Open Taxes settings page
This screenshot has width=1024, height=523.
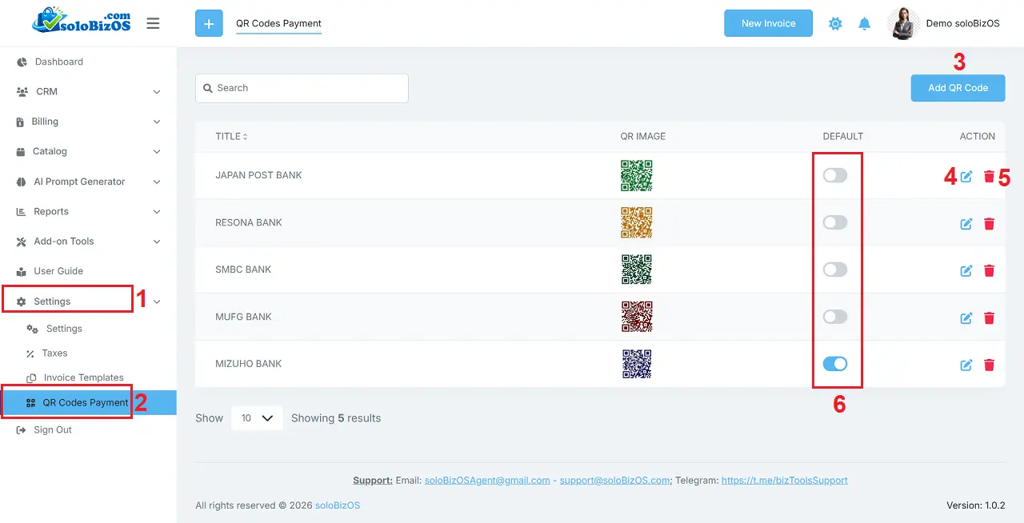(x=54, y=353)
